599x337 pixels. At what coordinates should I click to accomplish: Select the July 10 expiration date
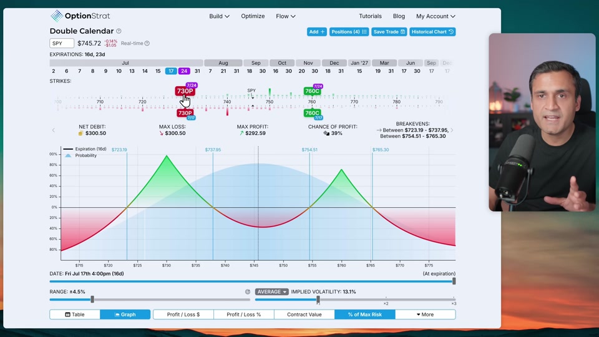pos(119,71)
